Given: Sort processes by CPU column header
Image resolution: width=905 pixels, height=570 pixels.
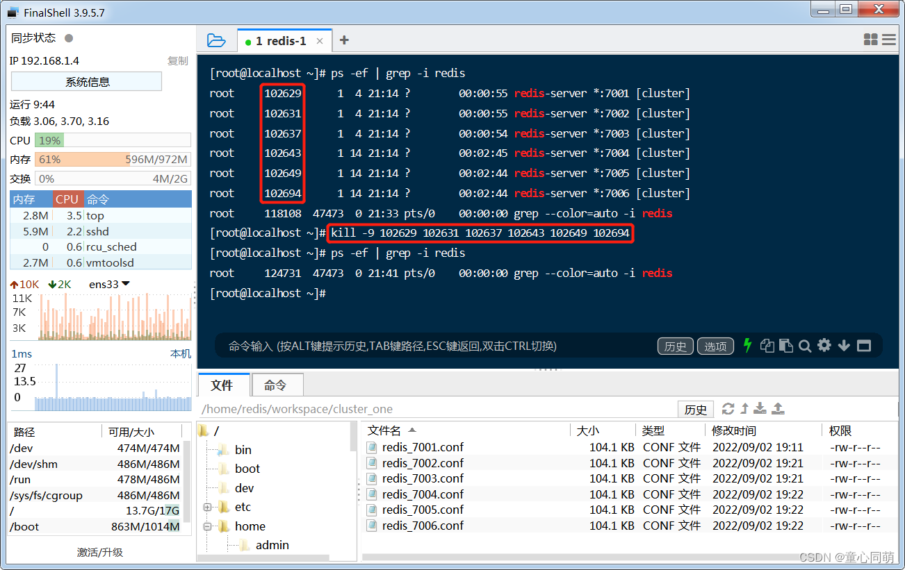Looking at the screenshot, I should pos(67,199).
